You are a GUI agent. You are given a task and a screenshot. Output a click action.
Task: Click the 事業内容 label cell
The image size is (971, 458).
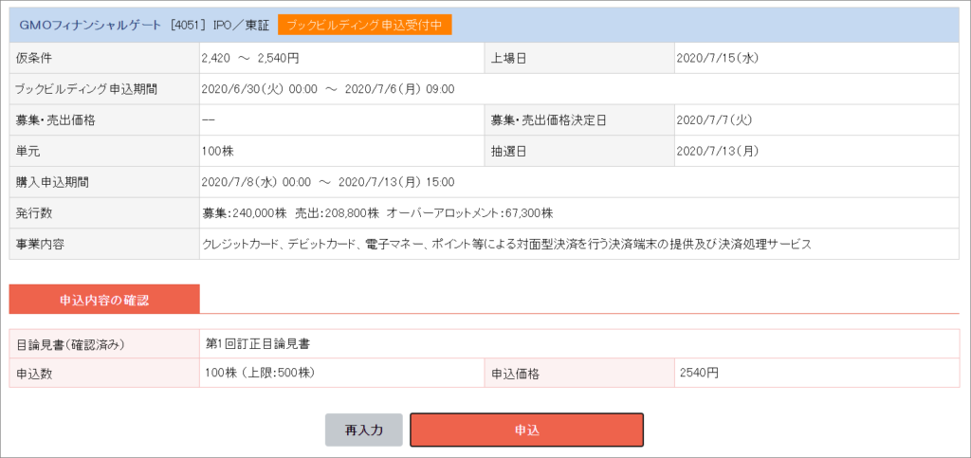(x=104, y=244)
